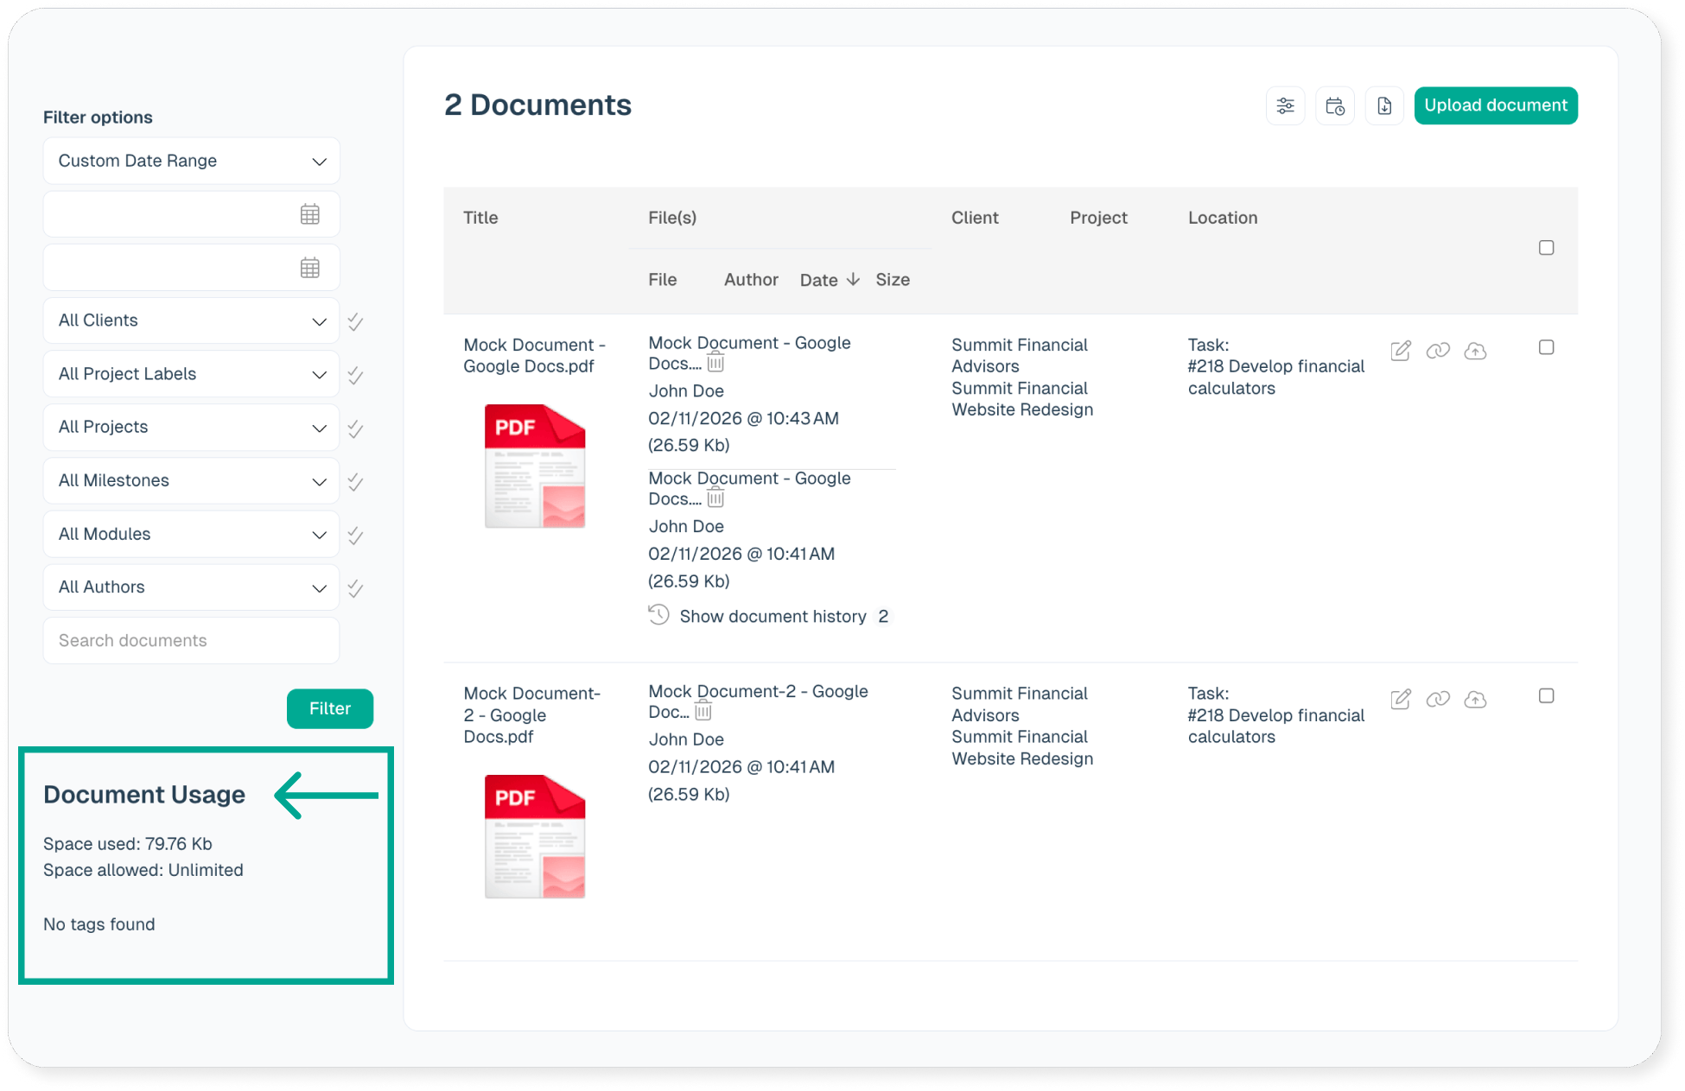Tick the select-all checkbox in table header

pos(1546,248)
